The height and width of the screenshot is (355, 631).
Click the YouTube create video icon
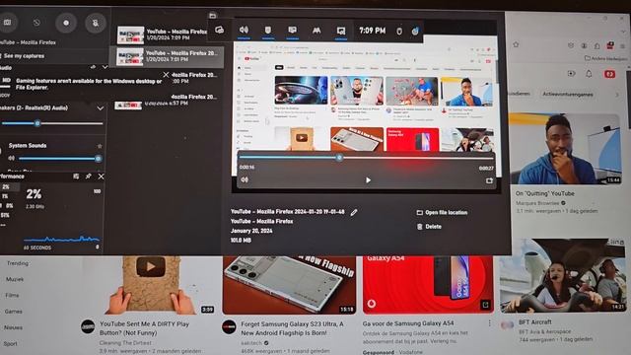click(571, 74)
